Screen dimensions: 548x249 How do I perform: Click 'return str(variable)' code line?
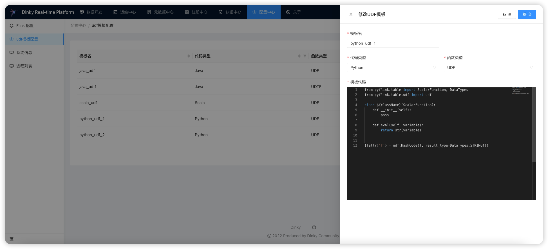(x=401, y=130)
